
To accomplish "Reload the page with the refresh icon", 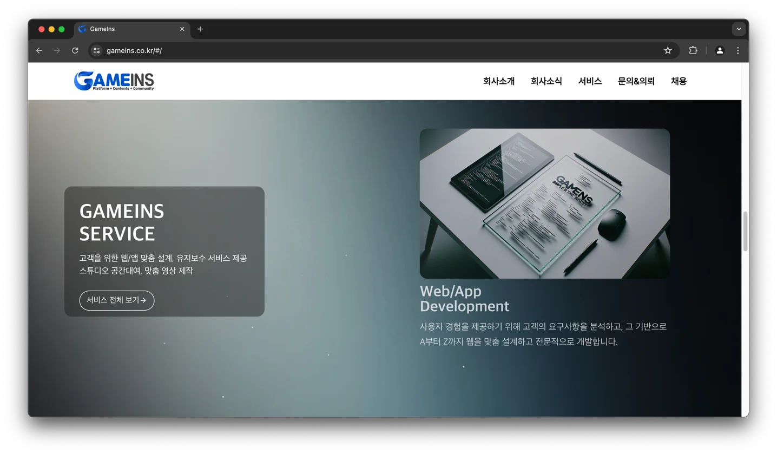I will pyautogui.click(x=75, y=50).
